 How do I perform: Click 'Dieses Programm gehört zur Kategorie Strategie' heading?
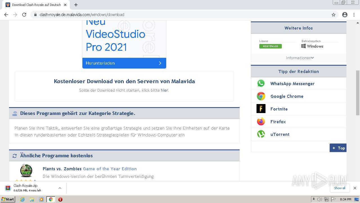[x=78, y=113]
